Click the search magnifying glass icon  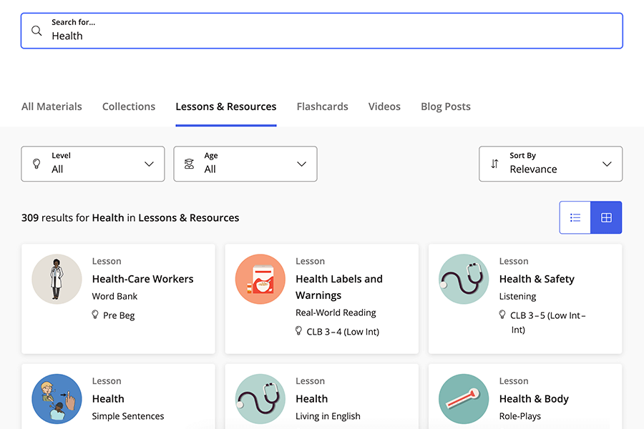pos(36,31)
